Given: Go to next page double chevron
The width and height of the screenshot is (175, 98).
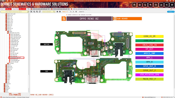Looking at the screenshot, I should pyautogui.click(x=73, y=12).
